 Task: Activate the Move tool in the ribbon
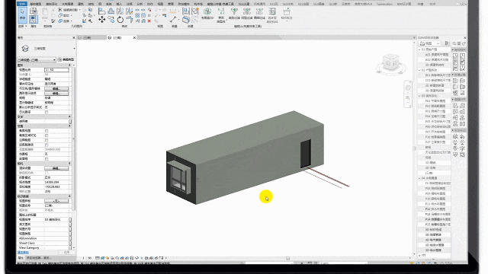point(101,20)
